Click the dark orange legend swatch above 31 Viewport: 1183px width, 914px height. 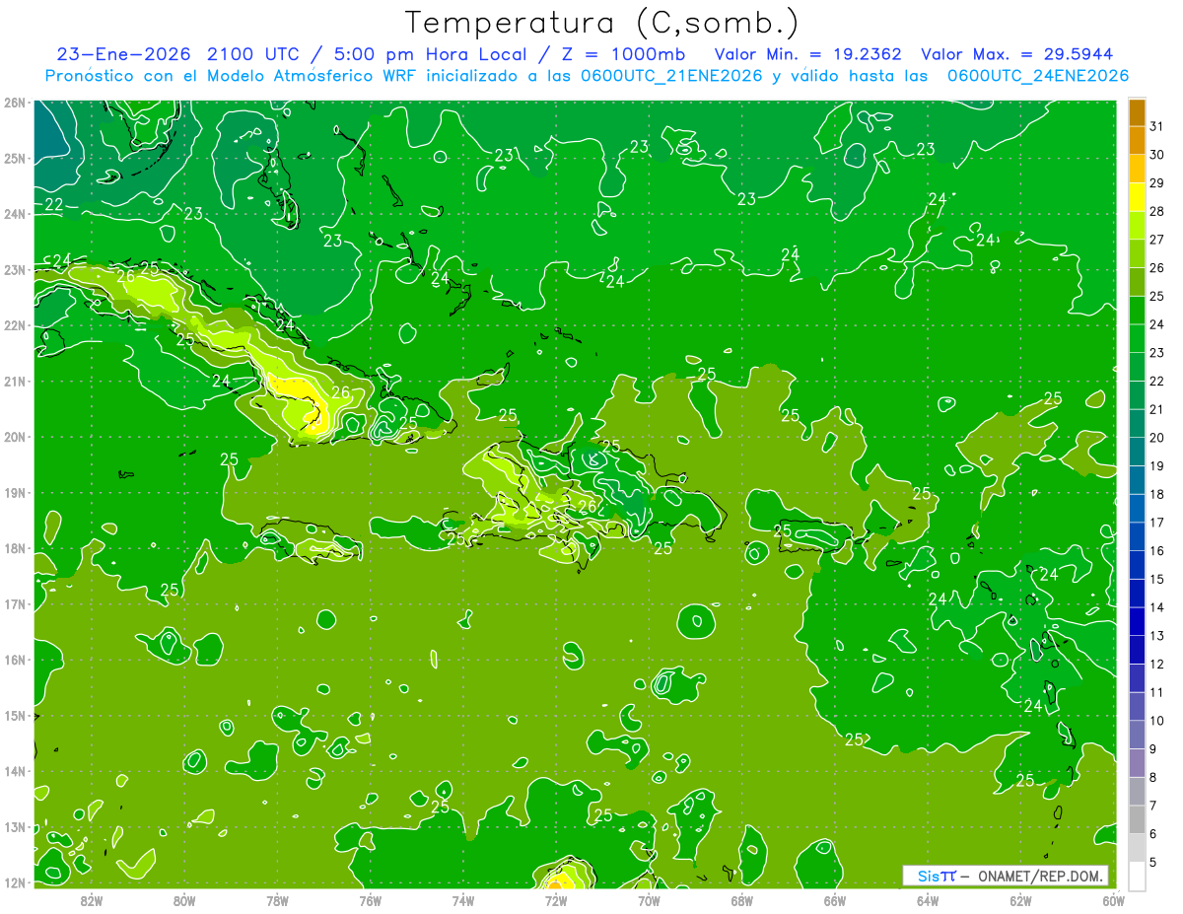click(x=1137, y=112)
